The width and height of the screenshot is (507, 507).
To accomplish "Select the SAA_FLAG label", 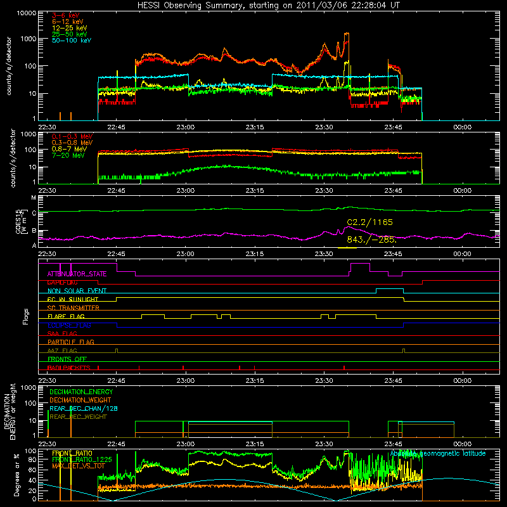I will point(62,333).
